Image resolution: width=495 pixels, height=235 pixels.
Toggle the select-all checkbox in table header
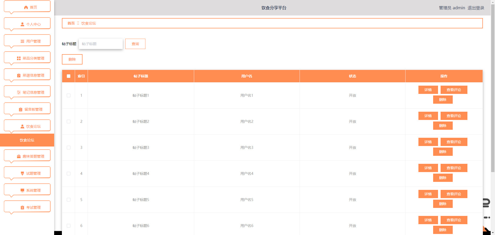(x=69, y=76)
